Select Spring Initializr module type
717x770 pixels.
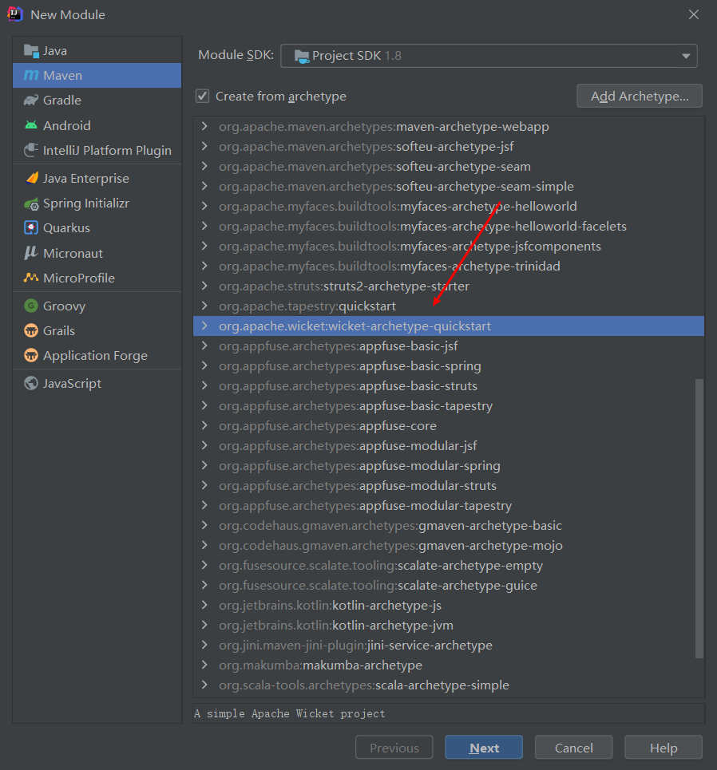(97, 203)
